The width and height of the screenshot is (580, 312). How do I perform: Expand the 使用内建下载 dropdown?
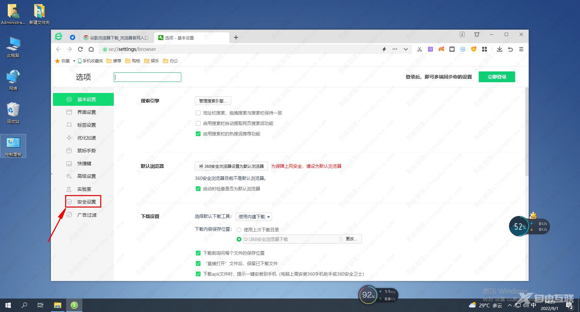tap(254, 217)
